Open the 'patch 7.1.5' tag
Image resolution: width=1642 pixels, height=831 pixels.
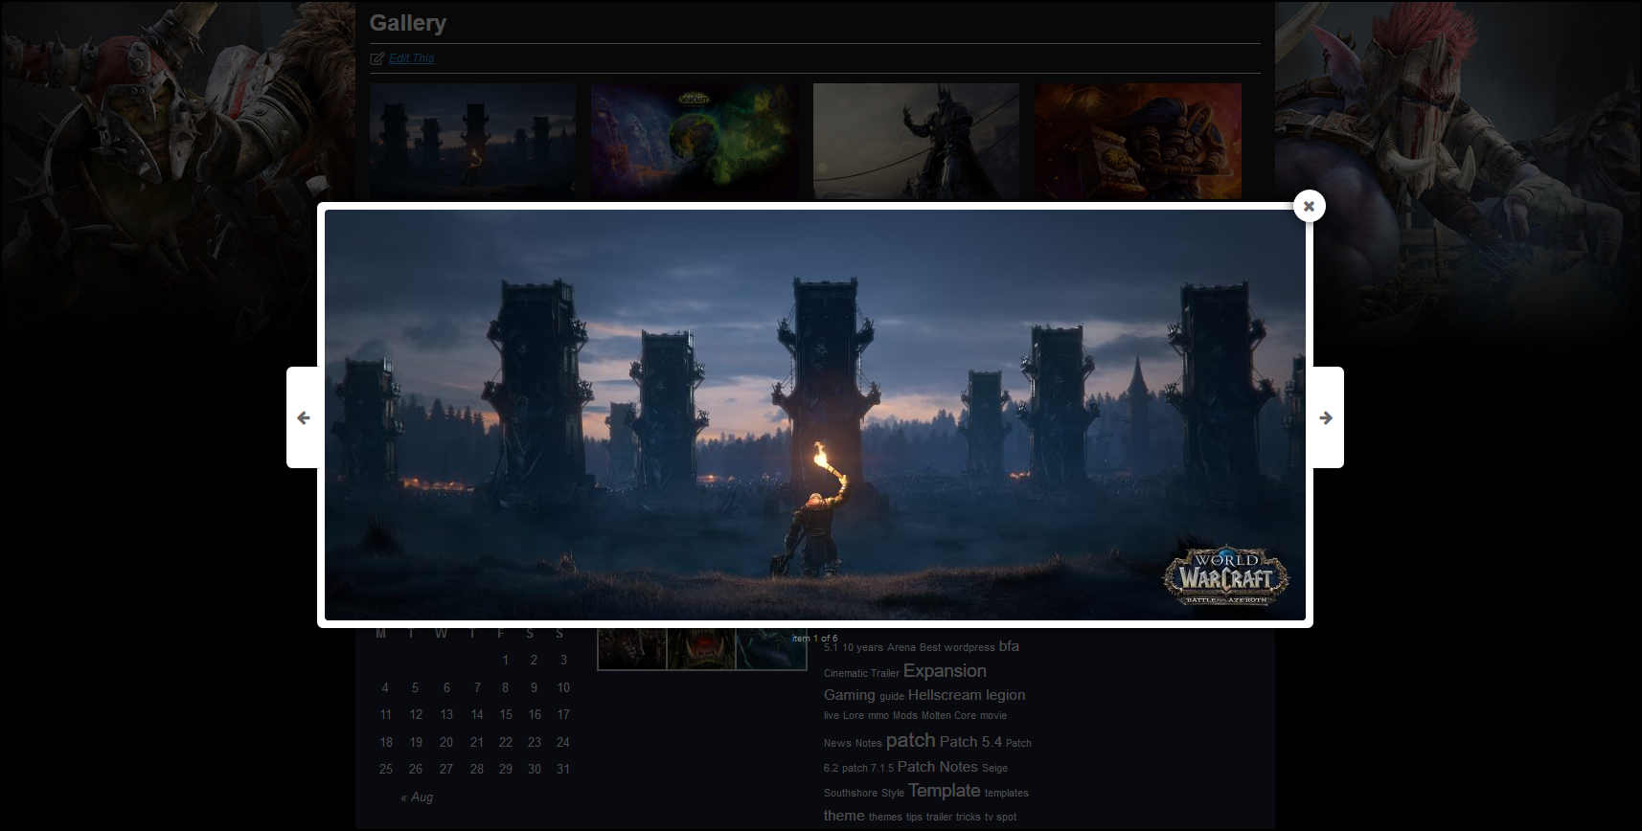[x=868, y=768]
